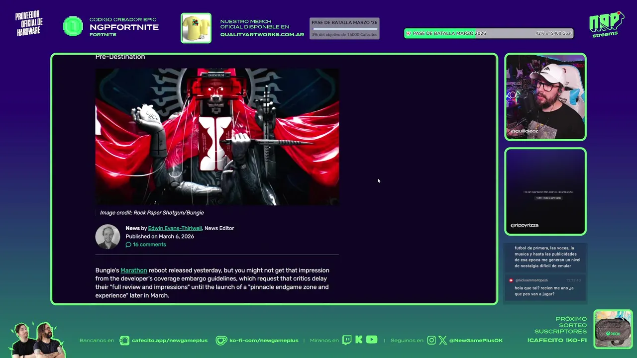Screen dimensions: 637x358
Task: Click the heart icon on goal bar
Action: [x=409, y=33]
